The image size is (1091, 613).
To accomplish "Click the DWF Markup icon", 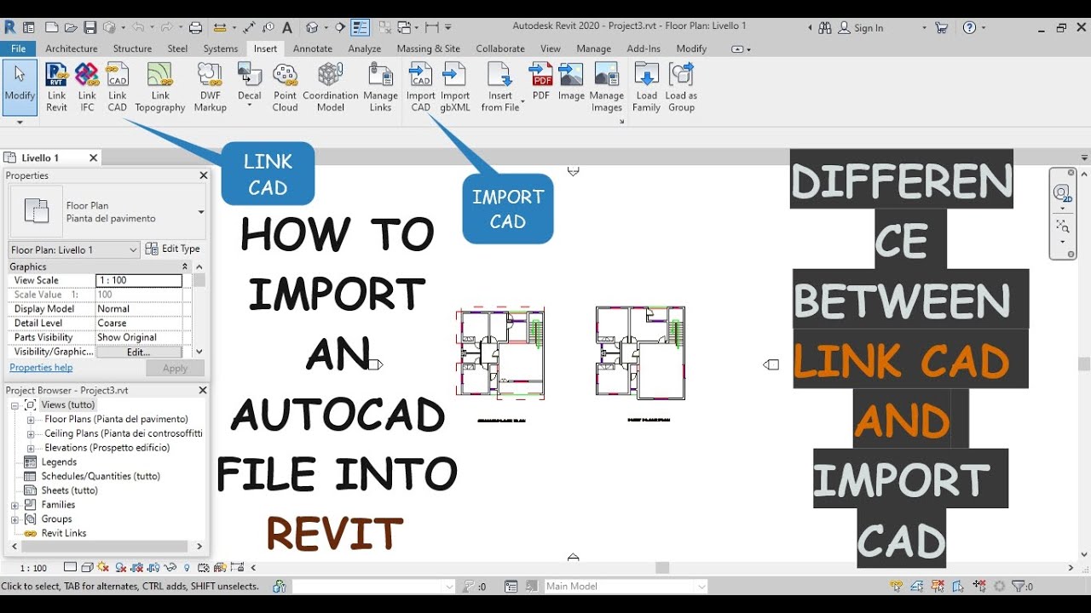I will point(210,87).
